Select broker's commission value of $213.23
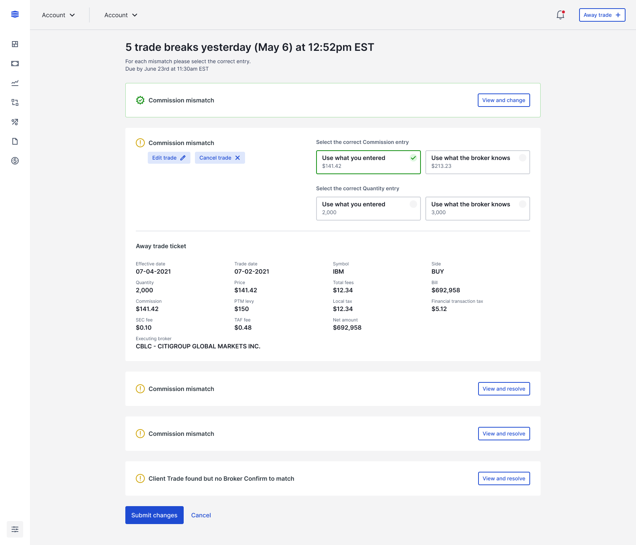This screenshot has height=545, width=636. tap(477, 162)
